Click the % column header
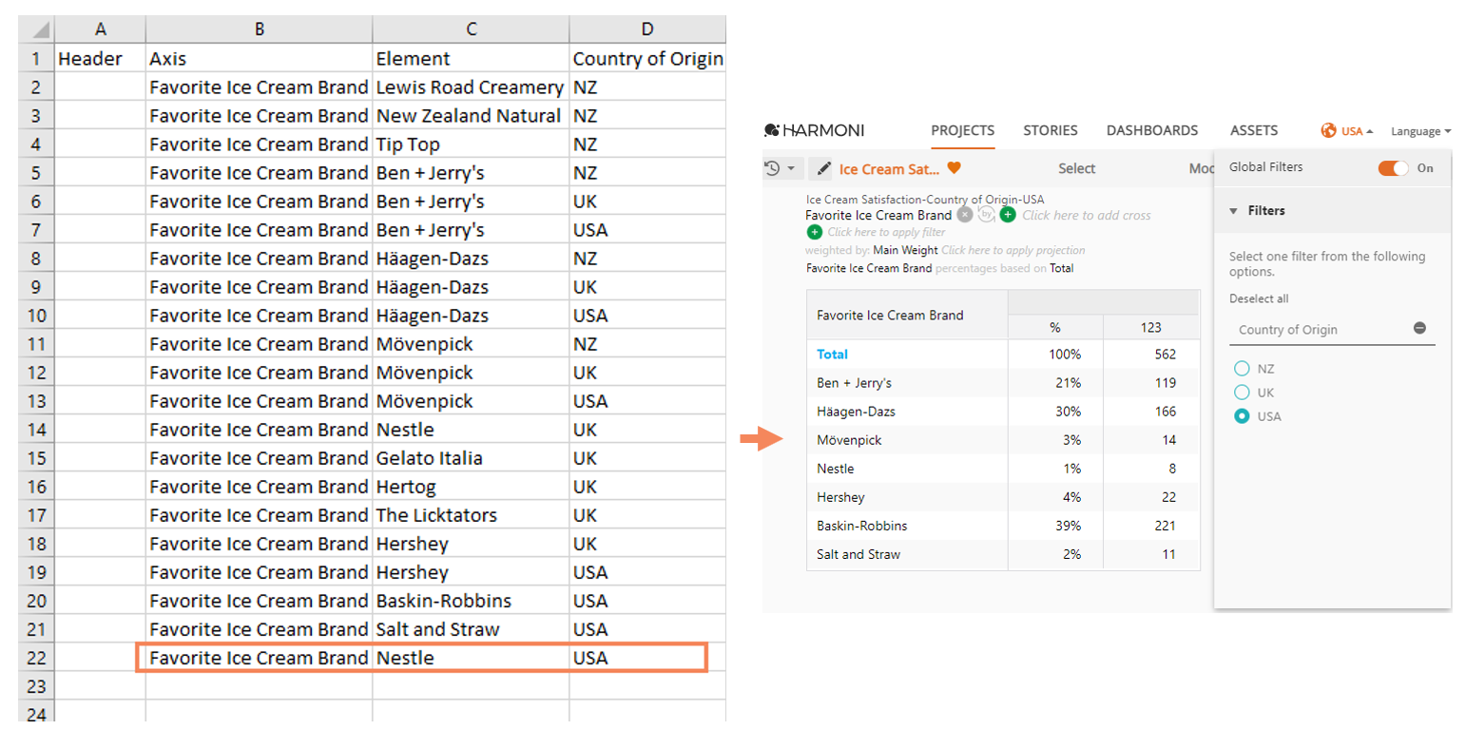Screen dimensions: 1466x730 tap(1054, 328)
